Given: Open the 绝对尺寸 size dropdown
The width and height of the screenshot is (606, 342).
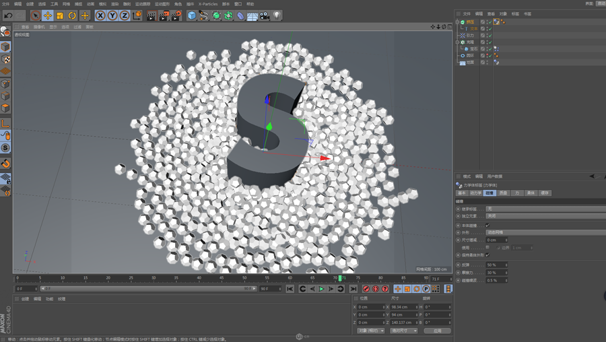Looking at the screenshot, I should click(x=404, y=331).
